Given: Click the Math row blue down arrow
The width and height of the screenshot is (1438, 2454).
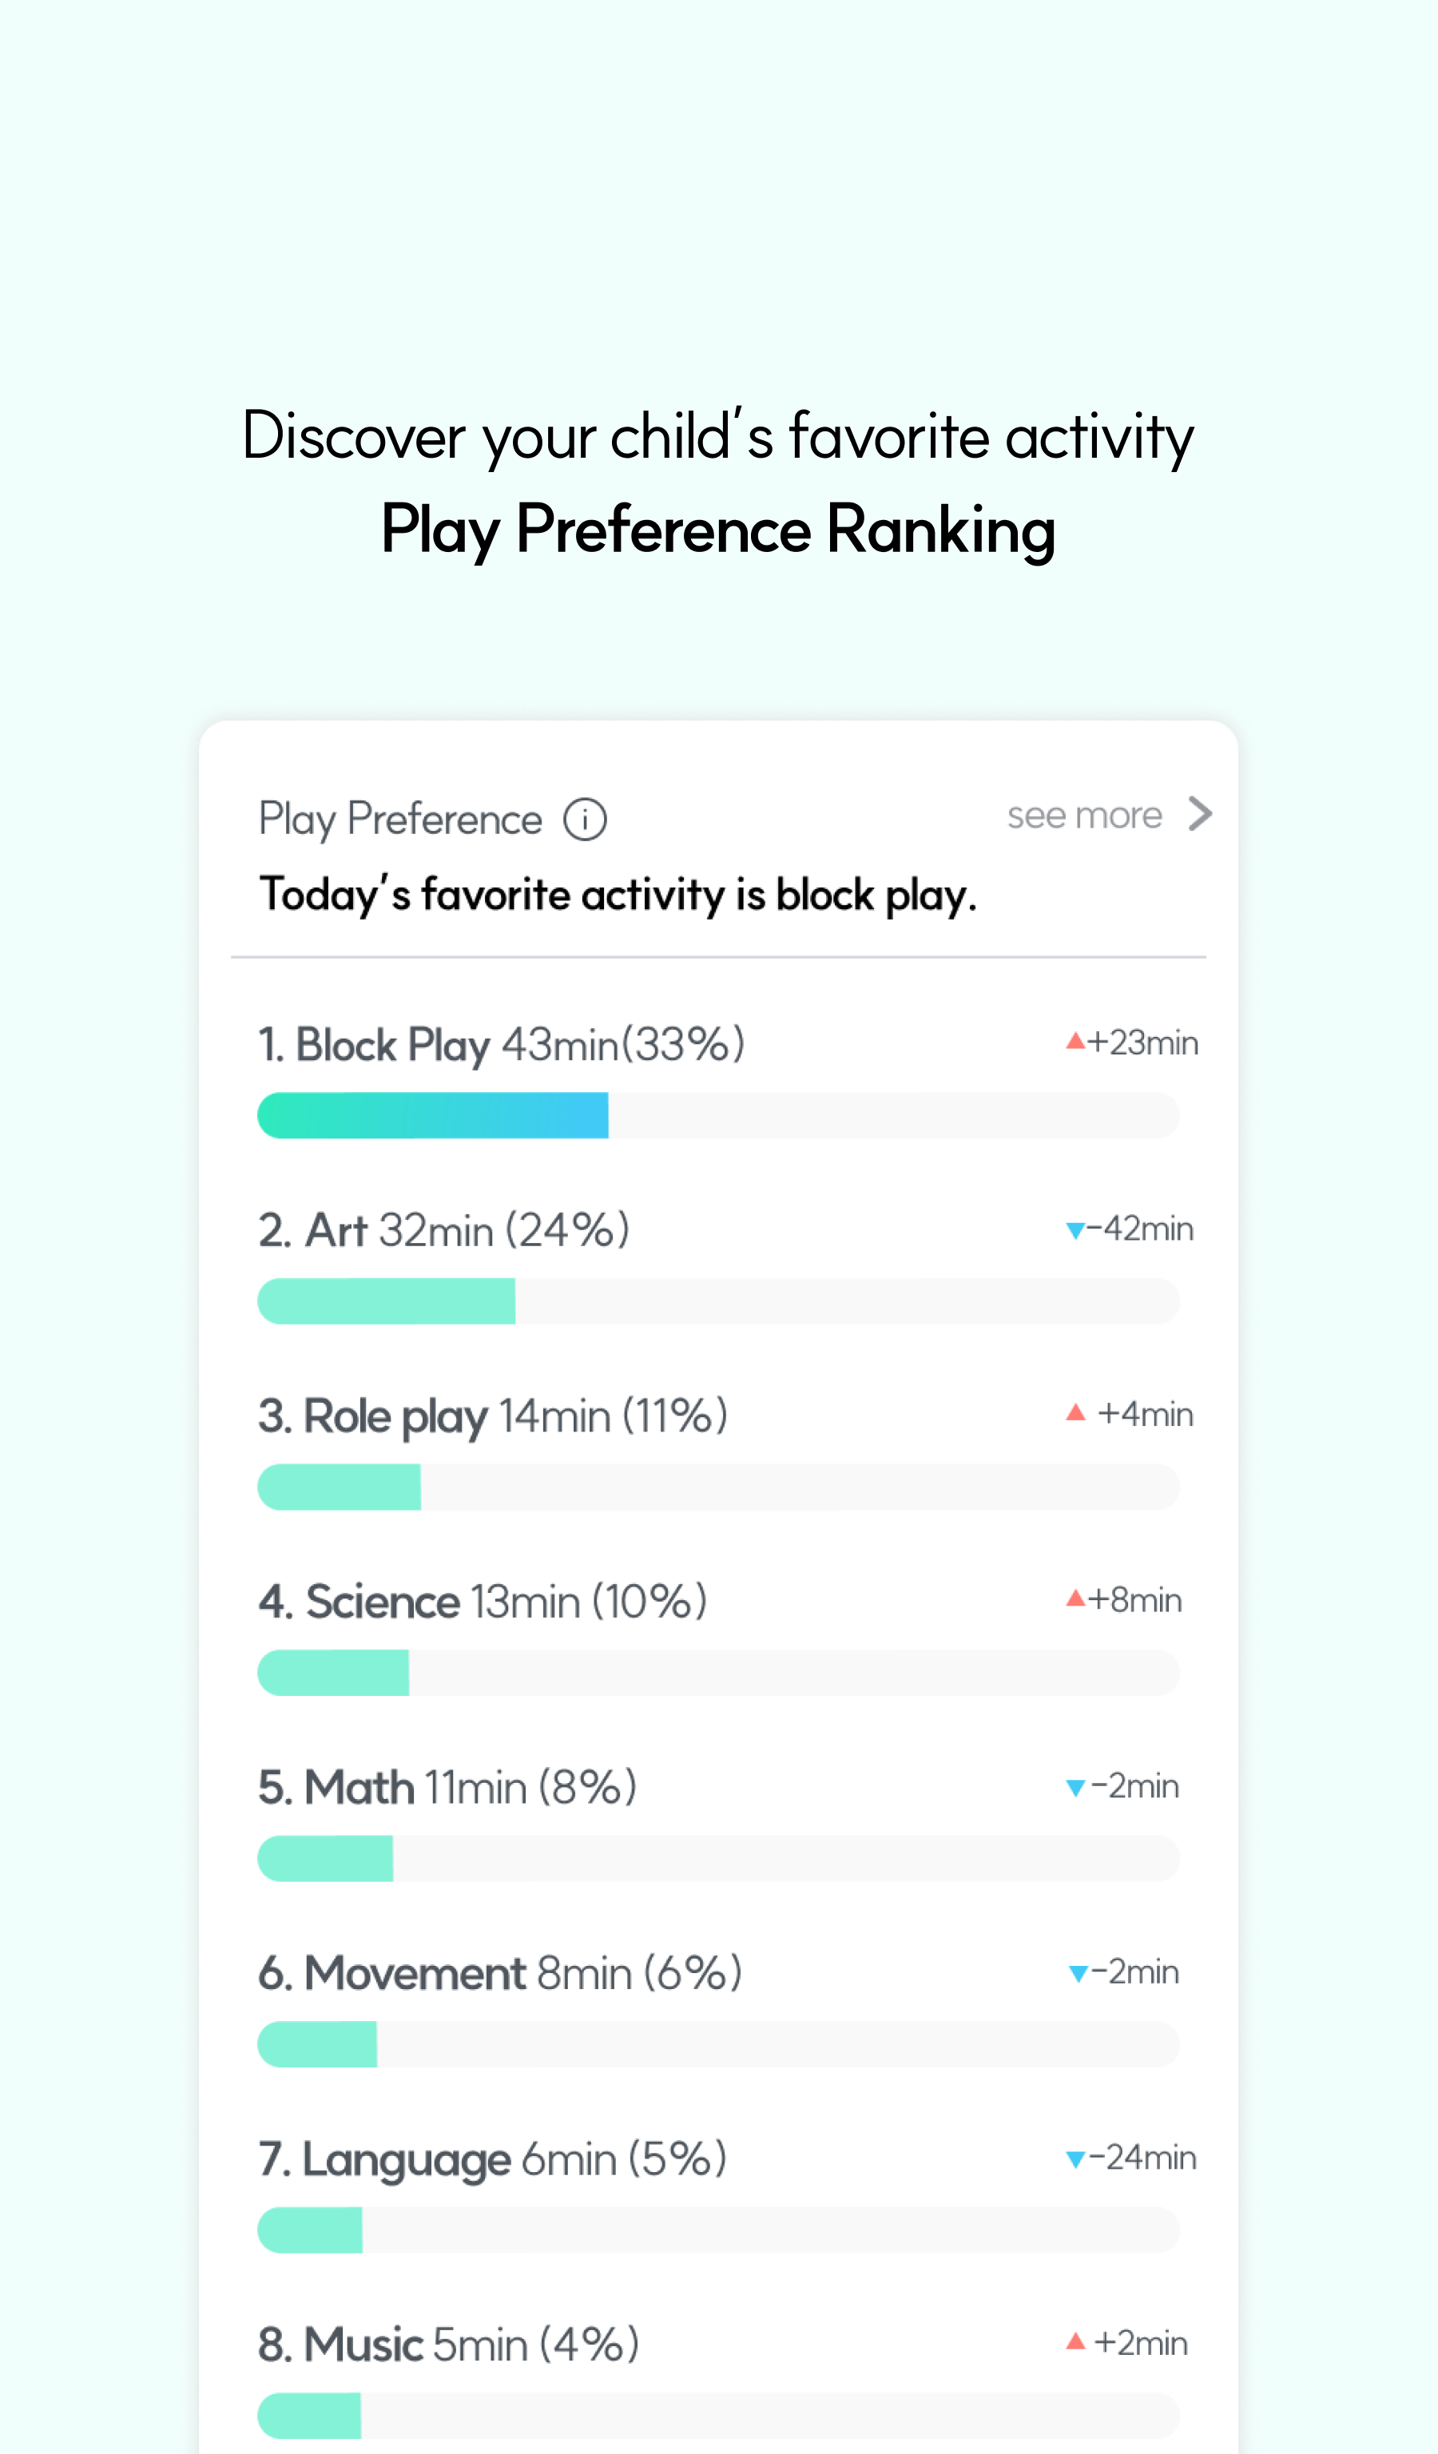Looking at the screenshot, I should coord(1075,1788).
